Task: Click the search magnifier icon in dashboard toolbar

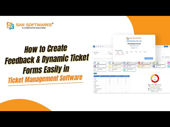Action: click(103, 47)
